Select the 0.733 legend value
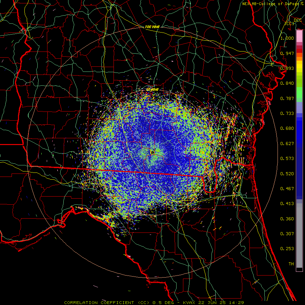The image size is (305, 305). (287, 114)
